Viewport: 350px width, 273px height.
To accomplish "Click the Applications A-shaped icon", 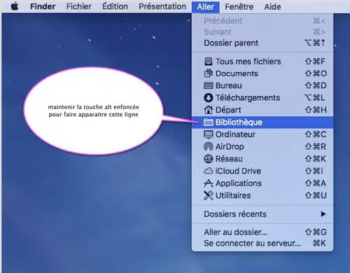I will pyautogui.click(x=208, y=183).
